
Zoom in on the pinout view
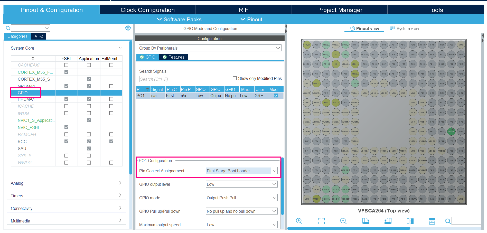(299, 221)
